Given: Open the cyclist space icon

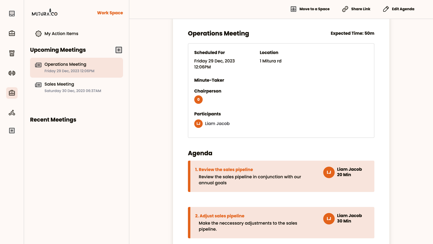Looking at the screenshot, I should (12, 113).
